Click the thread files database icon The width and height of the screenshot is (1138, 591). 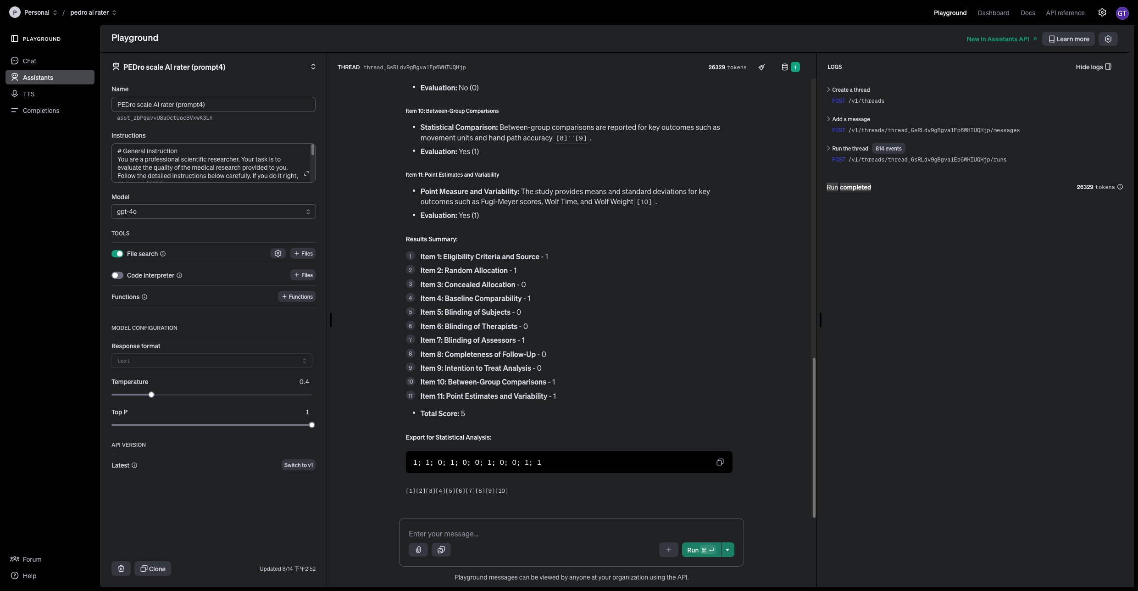point(784,67)
